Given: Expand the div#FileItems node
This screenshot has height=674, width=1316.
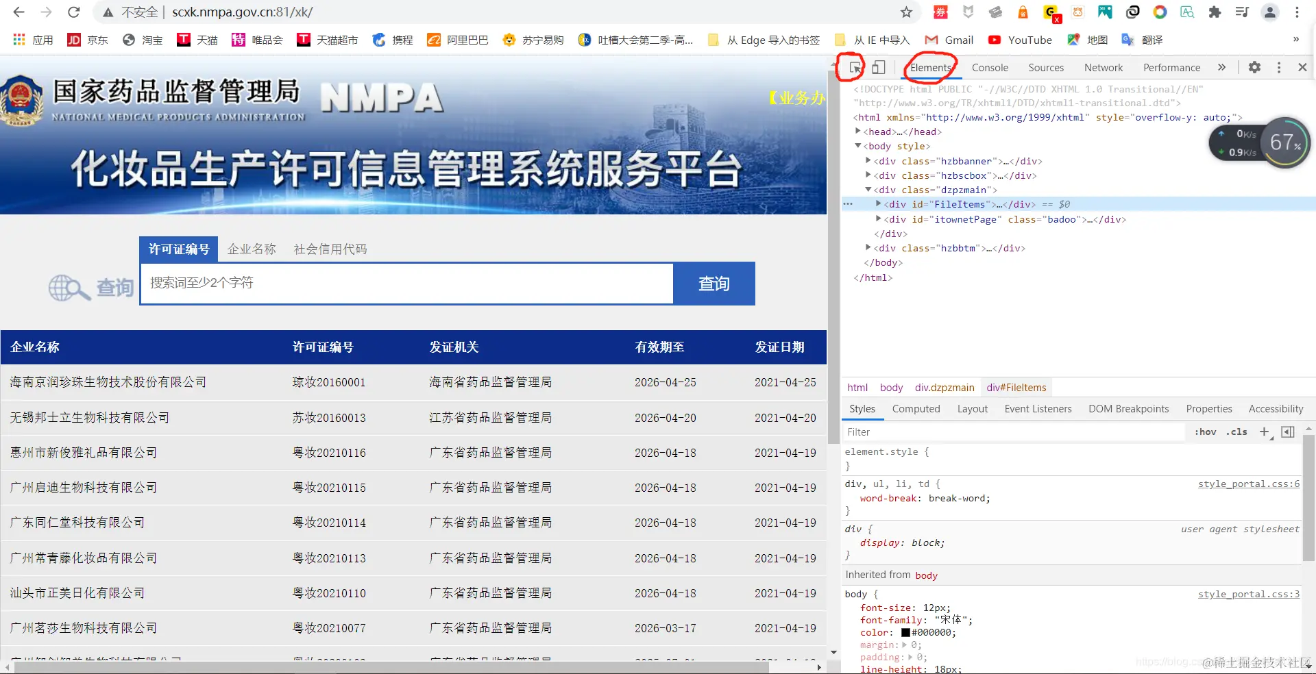Looking at the screenshot, I should click(x=879, y=204).
